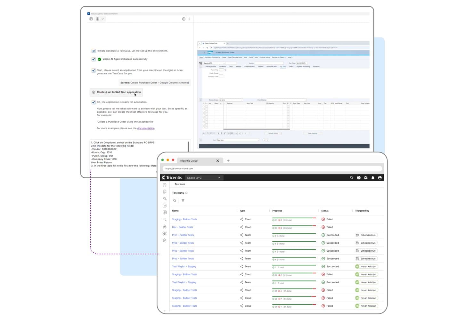Open the three-dot more menu in Tosca toolbar
The height and width of the screenshot is (316, 474).
(x=190, y=19)
